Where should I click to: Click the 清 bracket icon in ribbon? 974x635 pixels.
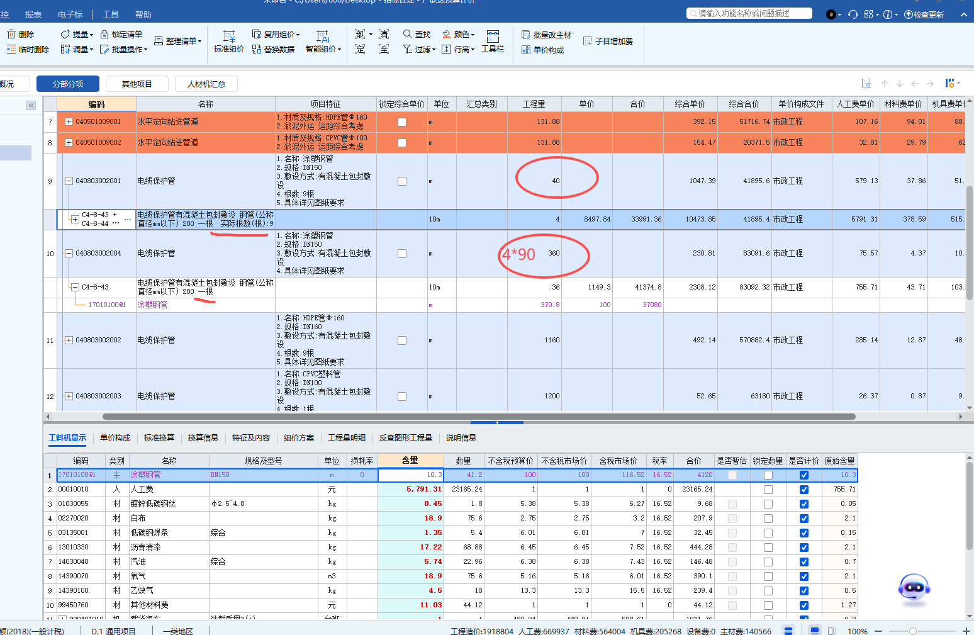[x=384, y=34]
